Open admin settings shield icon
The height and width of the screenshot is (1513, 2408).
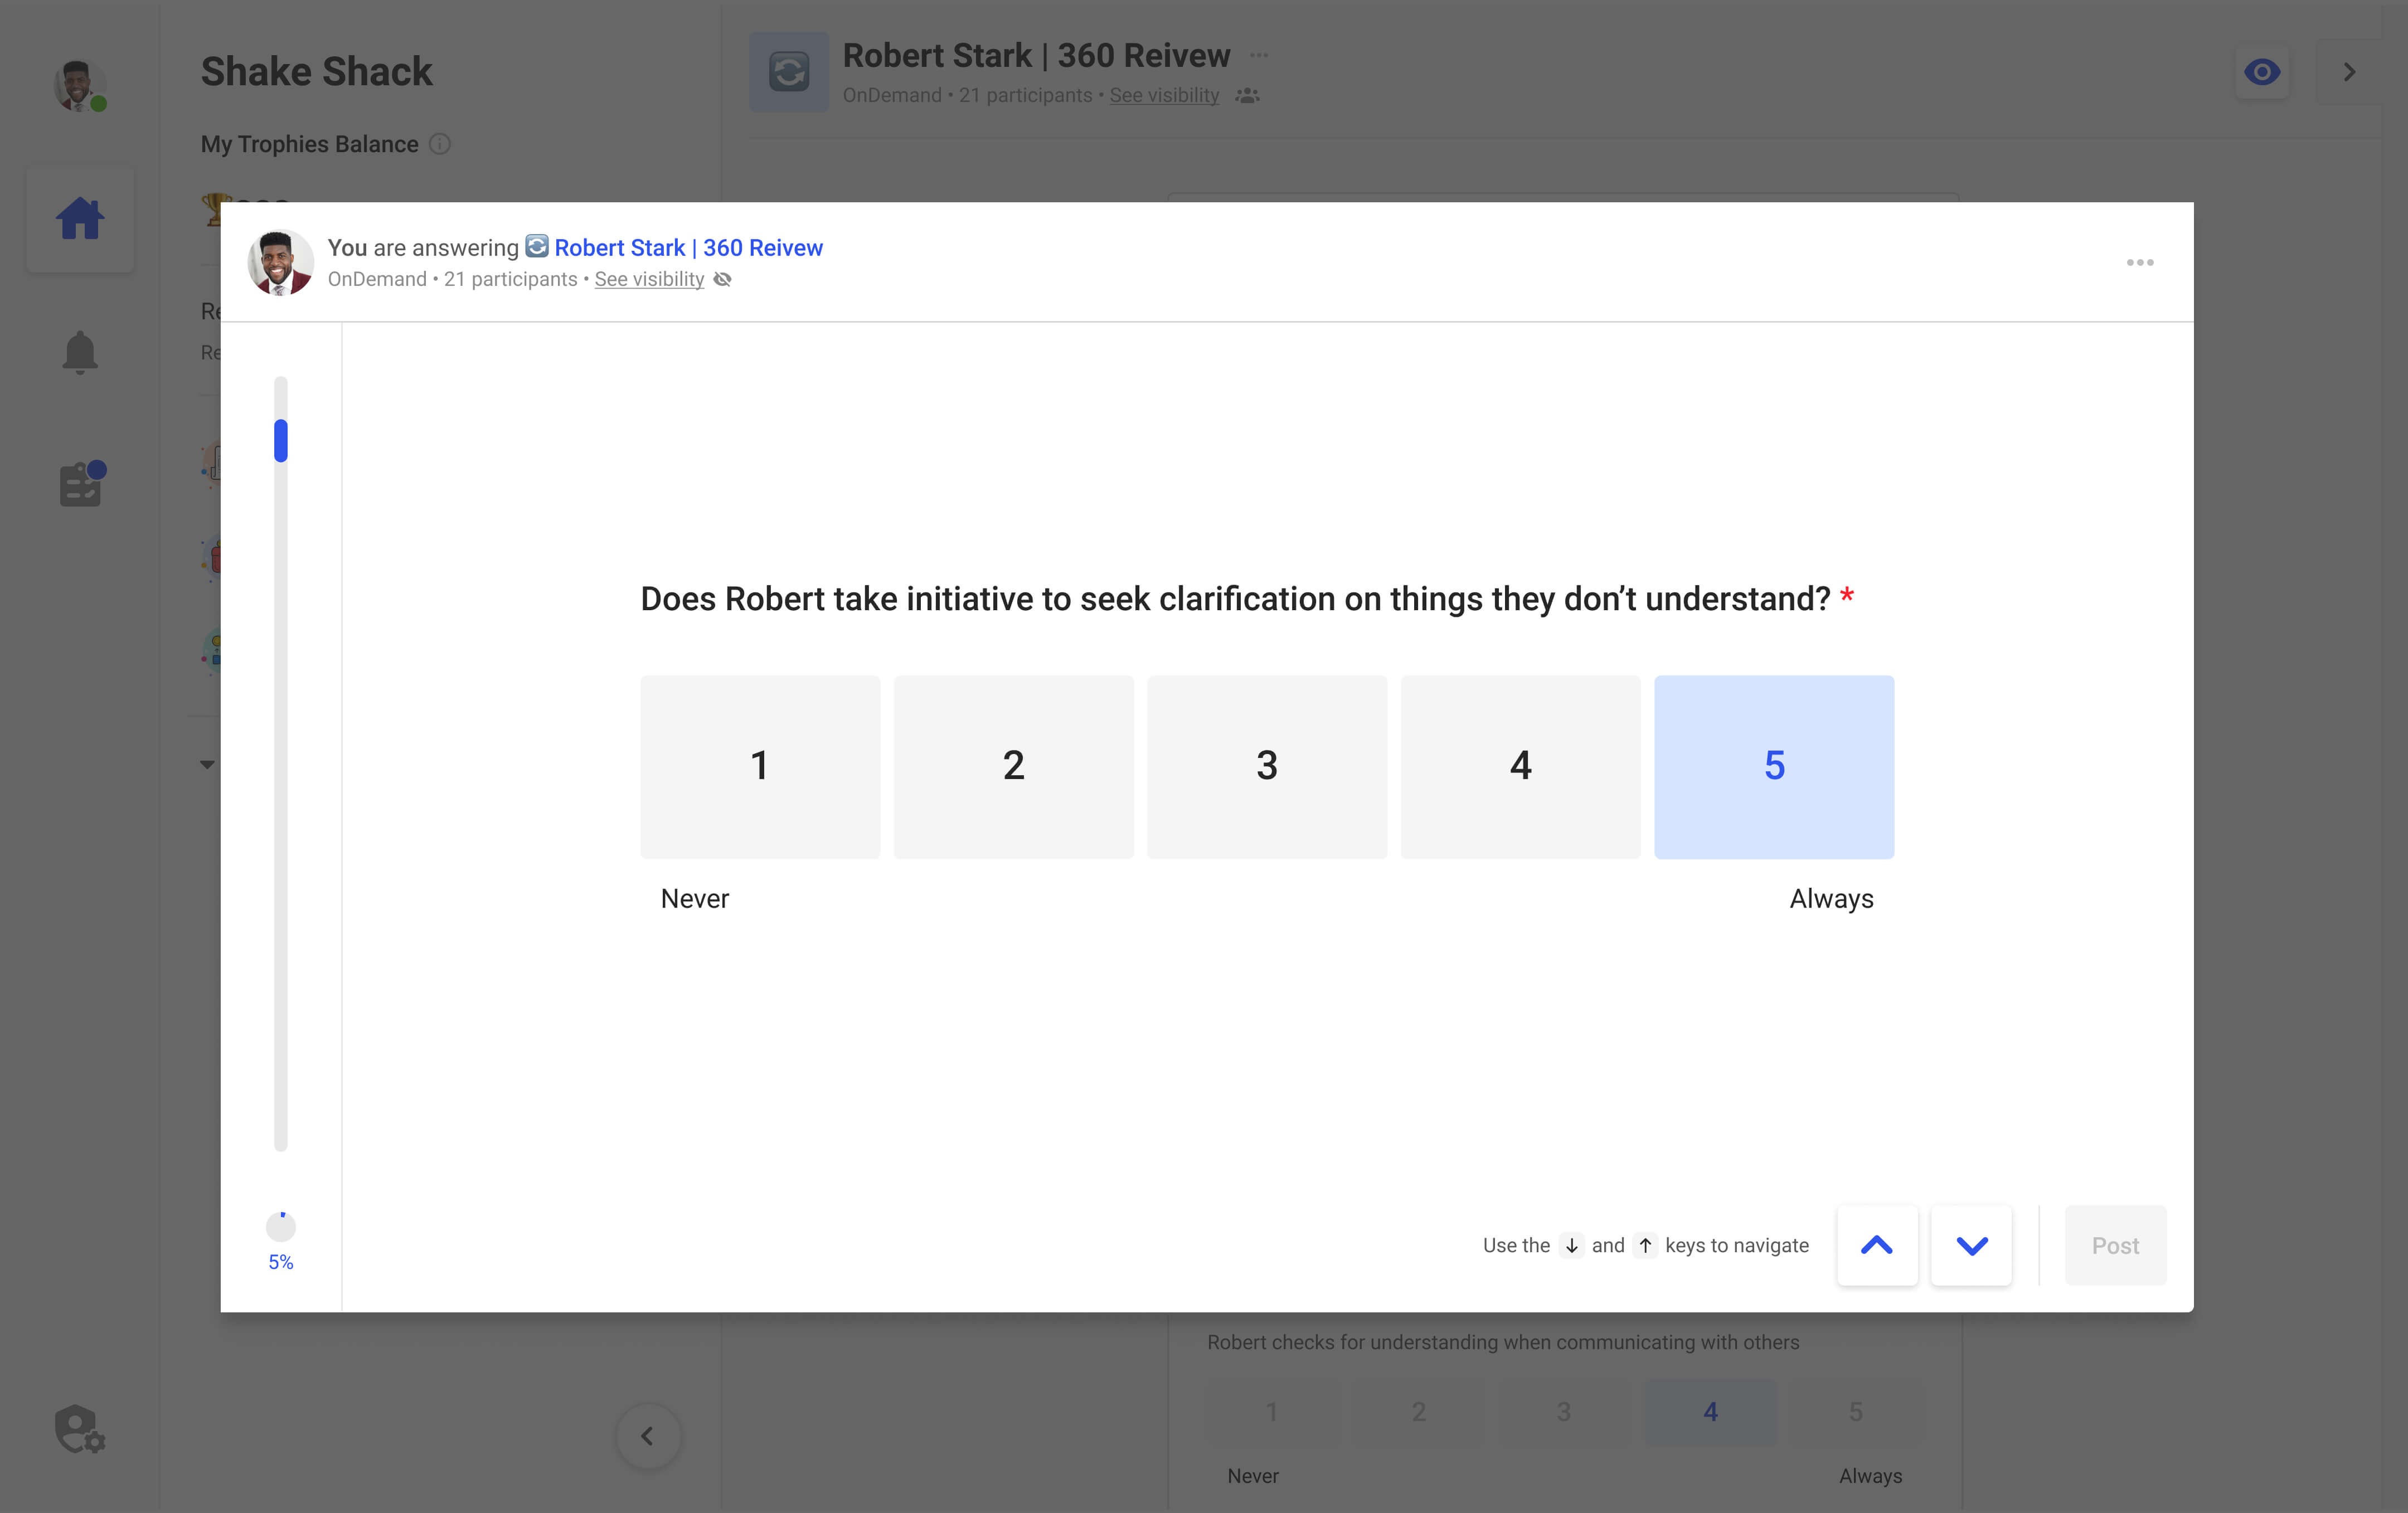pyautogui.click(x=80, y=1429)
